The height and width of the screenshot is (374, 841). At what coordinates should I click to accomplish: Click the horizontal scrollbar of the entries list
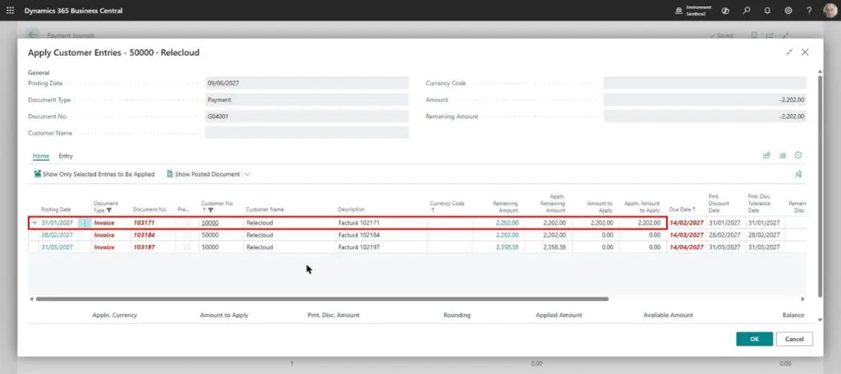tap(322, 299)
